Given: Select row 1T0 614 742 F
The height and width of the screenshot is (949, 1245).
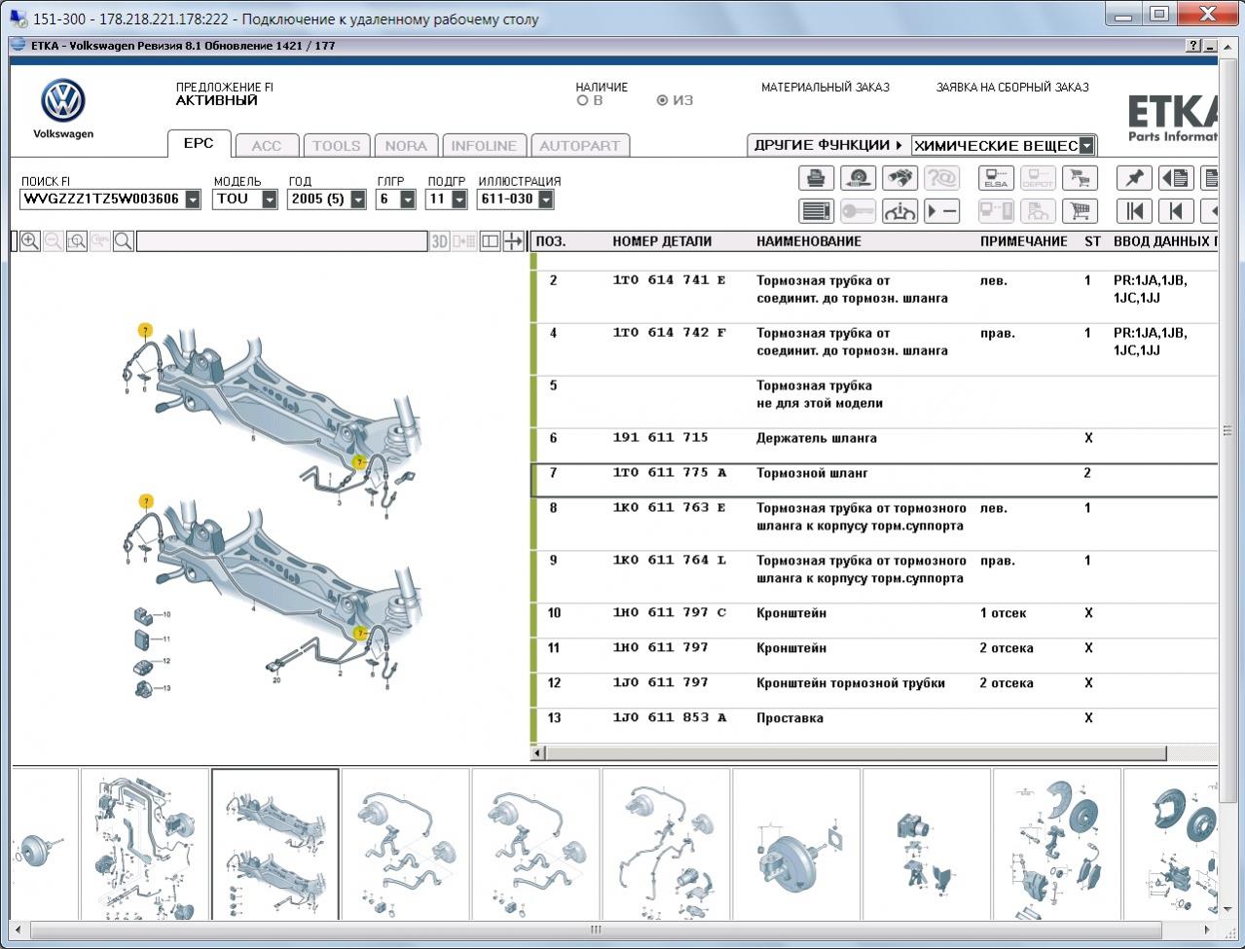Looking at the screenshot, I should [x=876, y=349].
